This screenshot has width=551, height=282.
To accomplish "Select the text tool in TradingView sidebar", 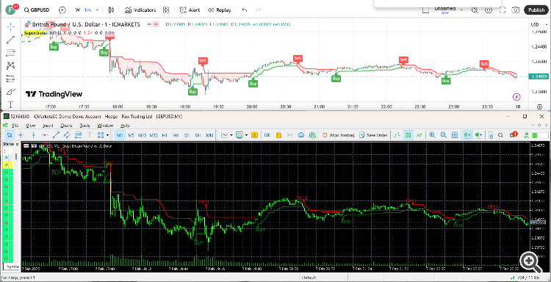I will pos(10,104).
